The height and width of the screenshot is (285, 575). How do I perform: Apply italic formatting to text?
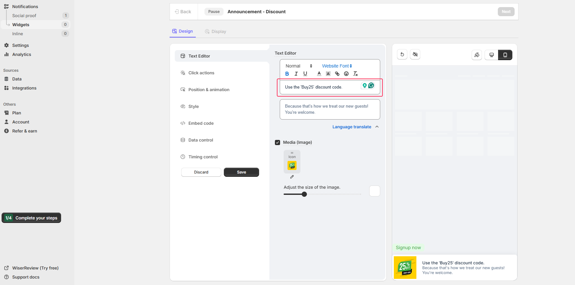coord(296,74)
